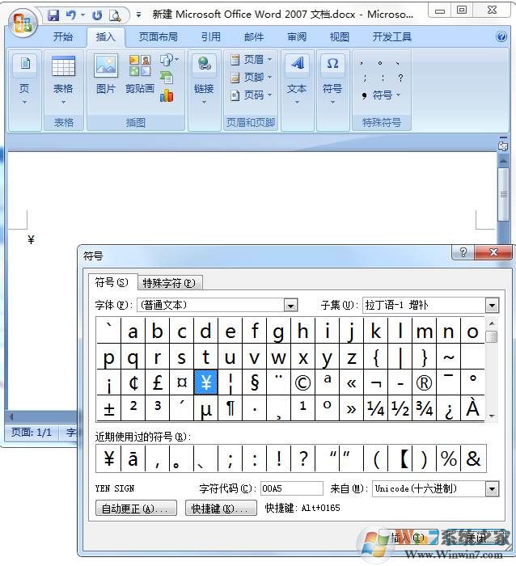Insert a chart icon
Image resolution: width=516 pixels, height=566 pixels.
167,95
